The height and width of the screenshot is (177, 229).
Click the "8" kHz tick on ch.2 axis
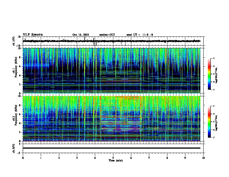point(20,105)
